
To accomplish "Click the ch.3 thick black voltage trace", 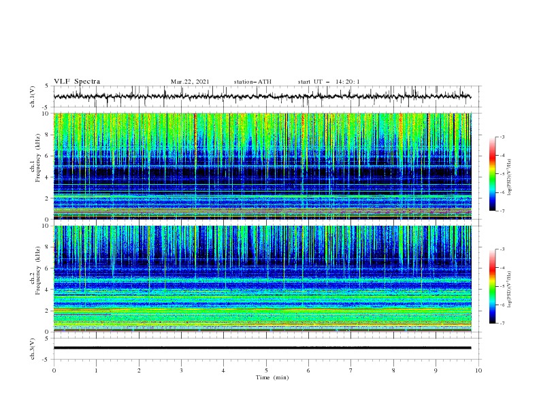I will [263, 348].
